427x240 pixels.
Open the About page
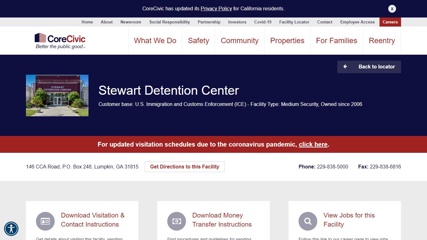(x=107, y=22)
